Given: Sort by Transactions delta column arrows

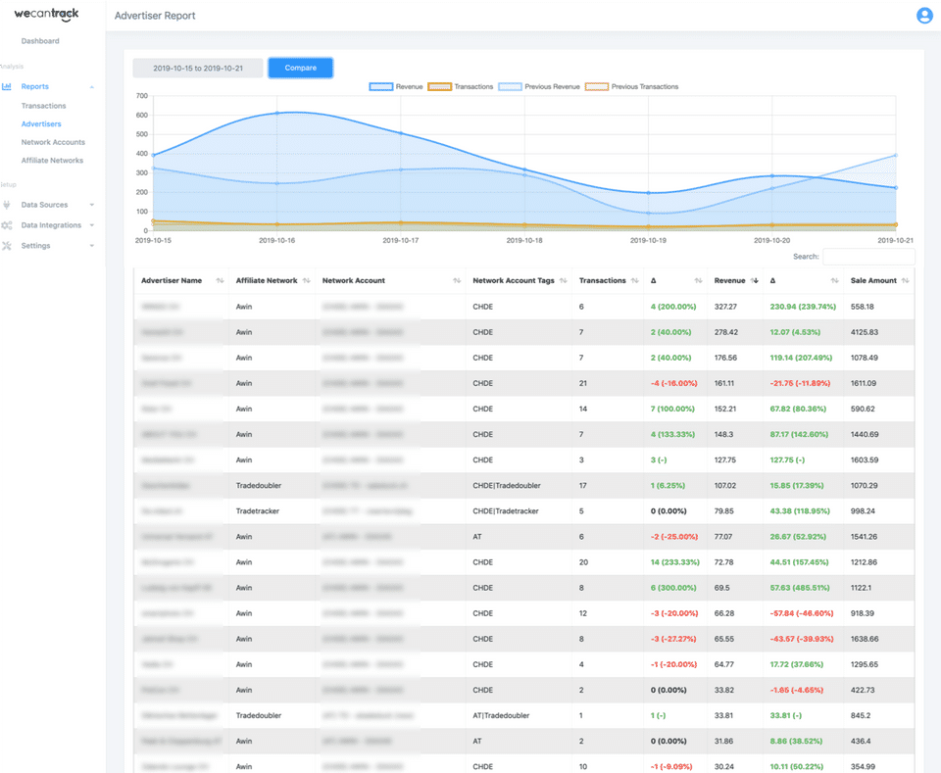Looking at the screenshot, I should click(698, 280).
